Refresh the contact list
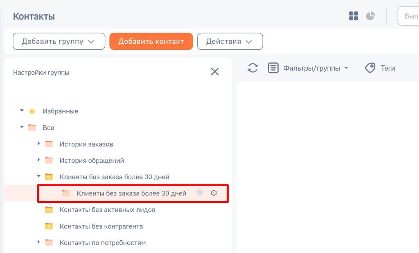 tap(252, 68)
